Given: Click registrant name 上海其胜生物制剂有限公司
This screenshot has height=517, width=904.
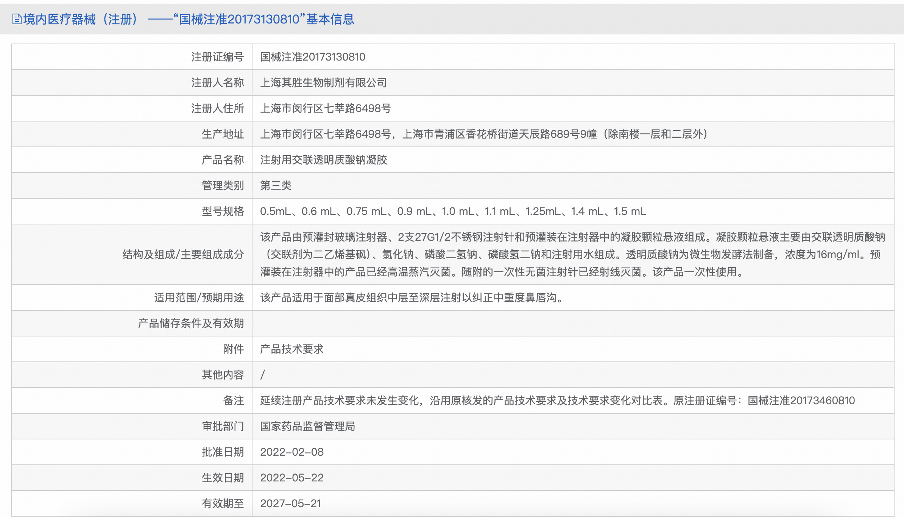Looking at the screenshot, I should (x=323, y=83).
